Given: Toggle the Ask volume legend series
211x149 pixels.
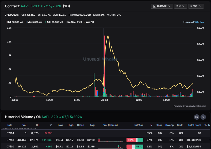Looking at the screenshot, I should [x=54, y=22].
